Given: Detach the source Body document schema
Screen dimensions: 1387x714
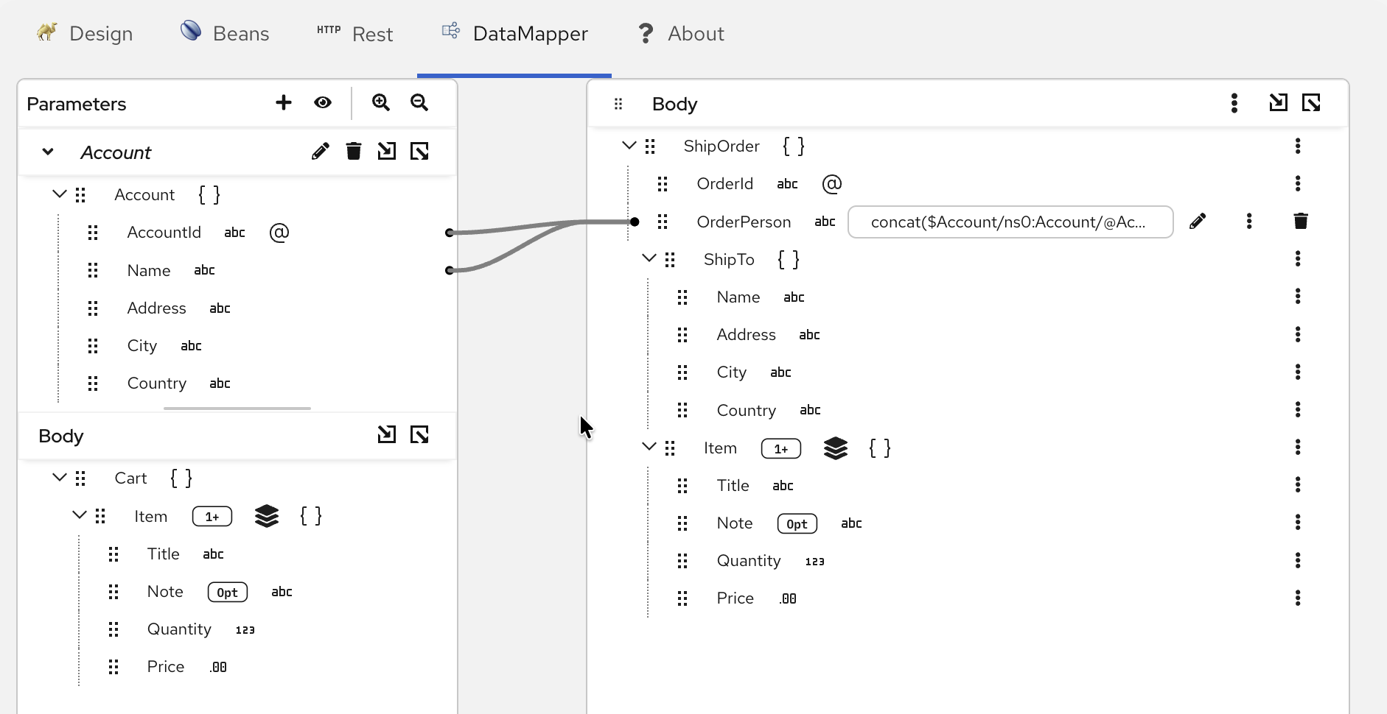Looking at the screenshot, I should point(419,435).
